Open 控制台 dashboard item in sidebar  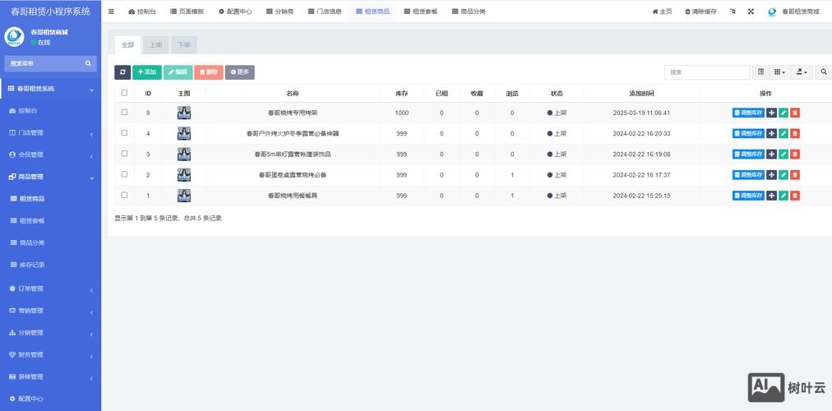(50, 111)
